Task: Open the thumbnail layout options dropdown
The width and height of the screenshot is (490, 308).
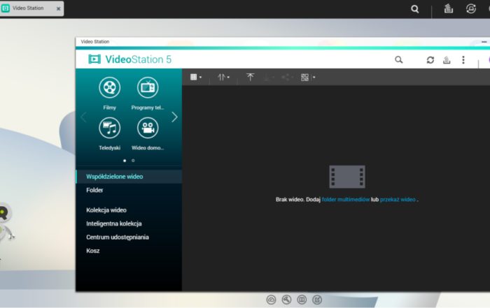Action: click(308, 78)
